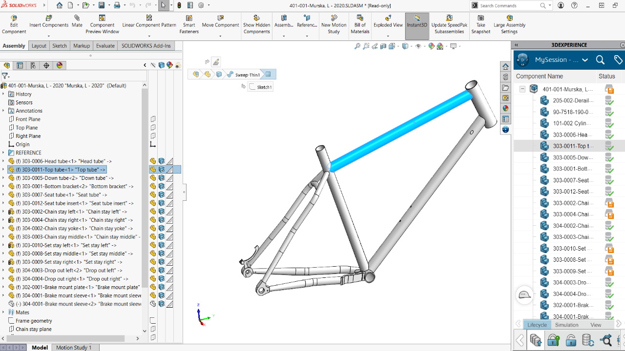The image size is (625, 351).
Task: Toggle transparency for Down tube row
Action: [x=170, y=178]
